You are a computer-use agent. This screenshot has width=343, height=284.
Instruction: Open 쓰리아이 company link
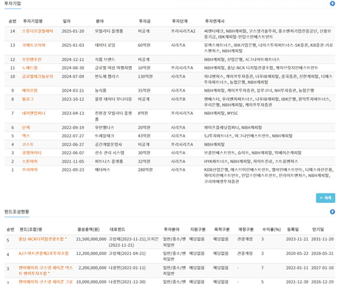point(30,170)
